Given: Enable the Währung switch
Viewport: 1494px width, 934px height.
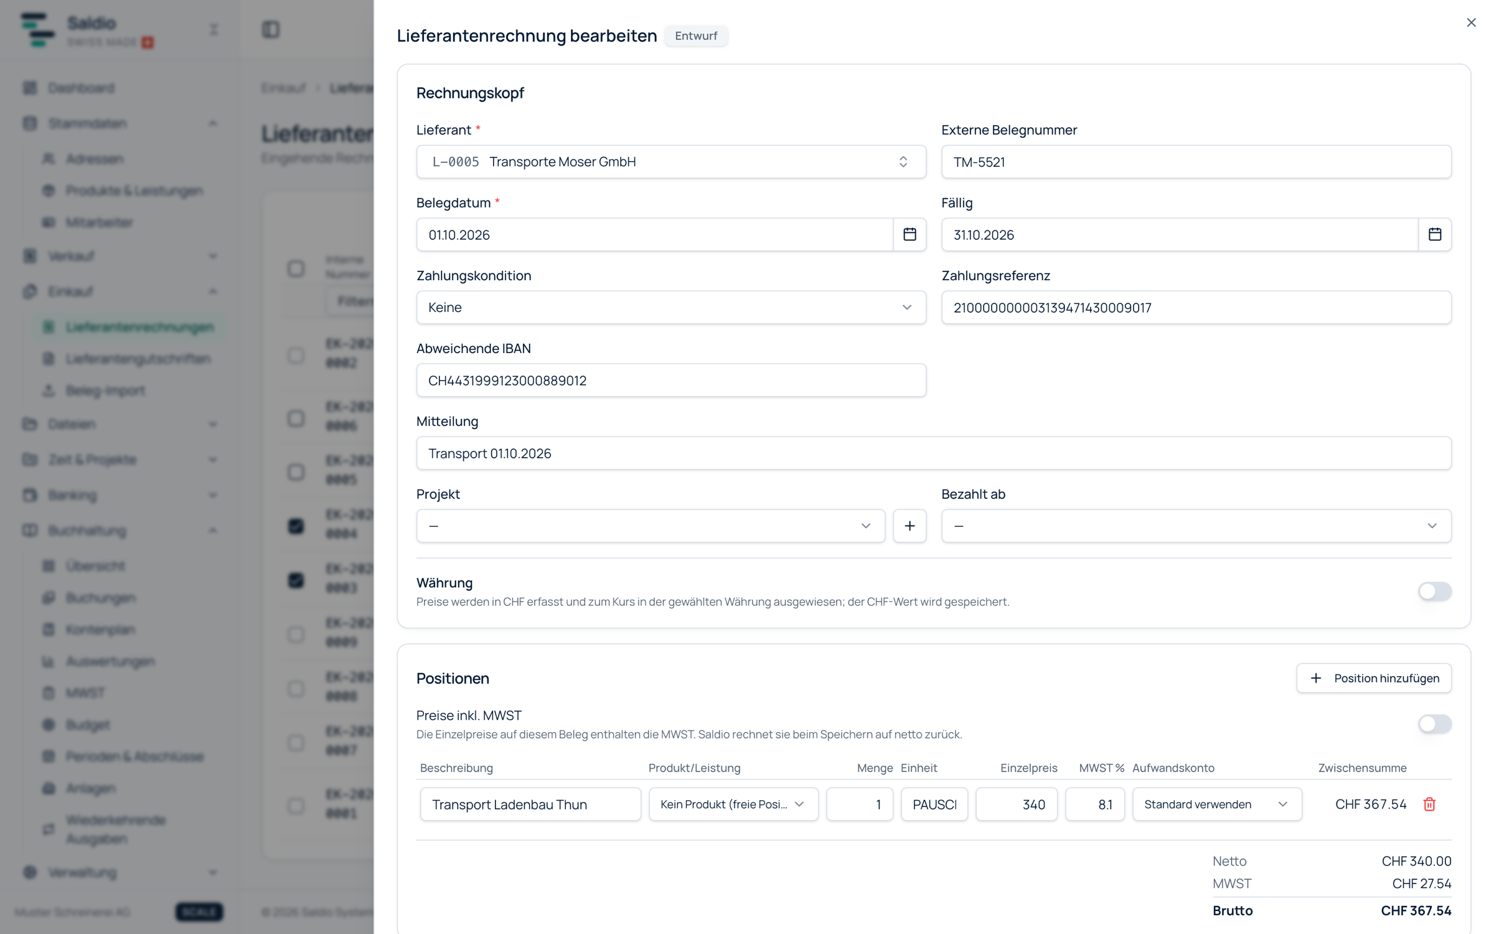Looking at the screenshot, I should [x=1435, y=591].
